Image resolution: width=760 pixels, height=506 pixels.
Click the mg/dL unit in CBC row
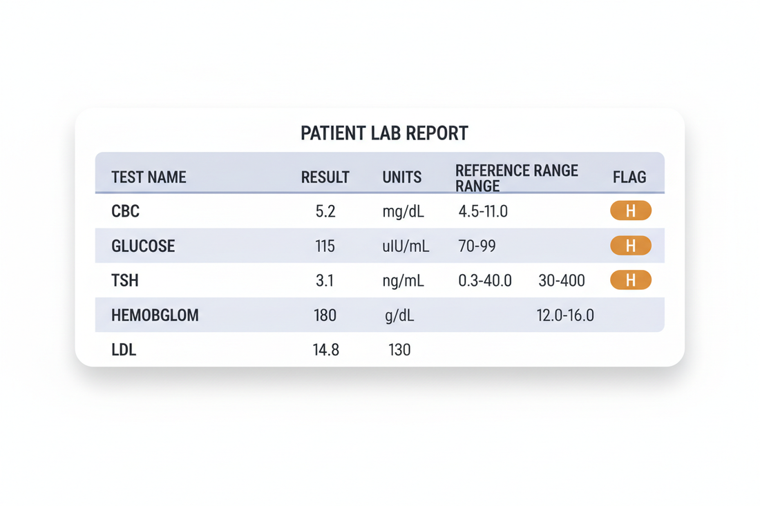403,212
